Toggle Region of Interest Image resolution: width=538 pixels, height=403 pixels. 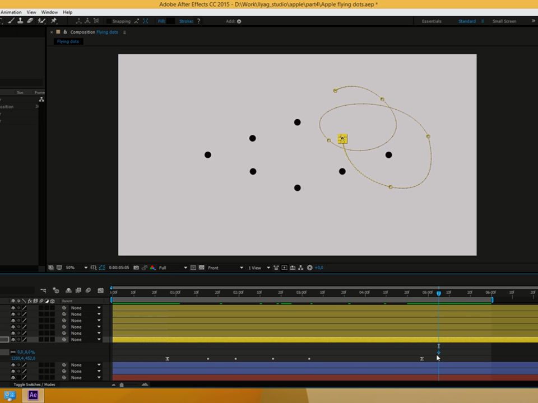pos(193,268)
